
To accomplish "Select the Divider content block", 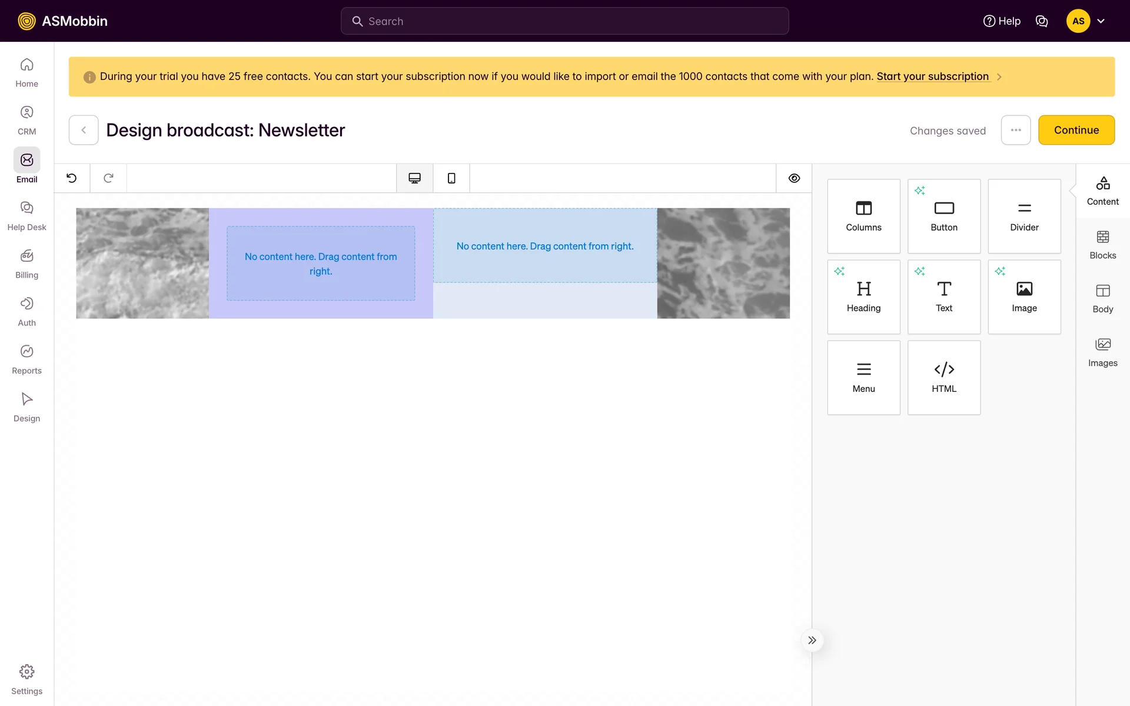I will click(x=1024, y=216).
